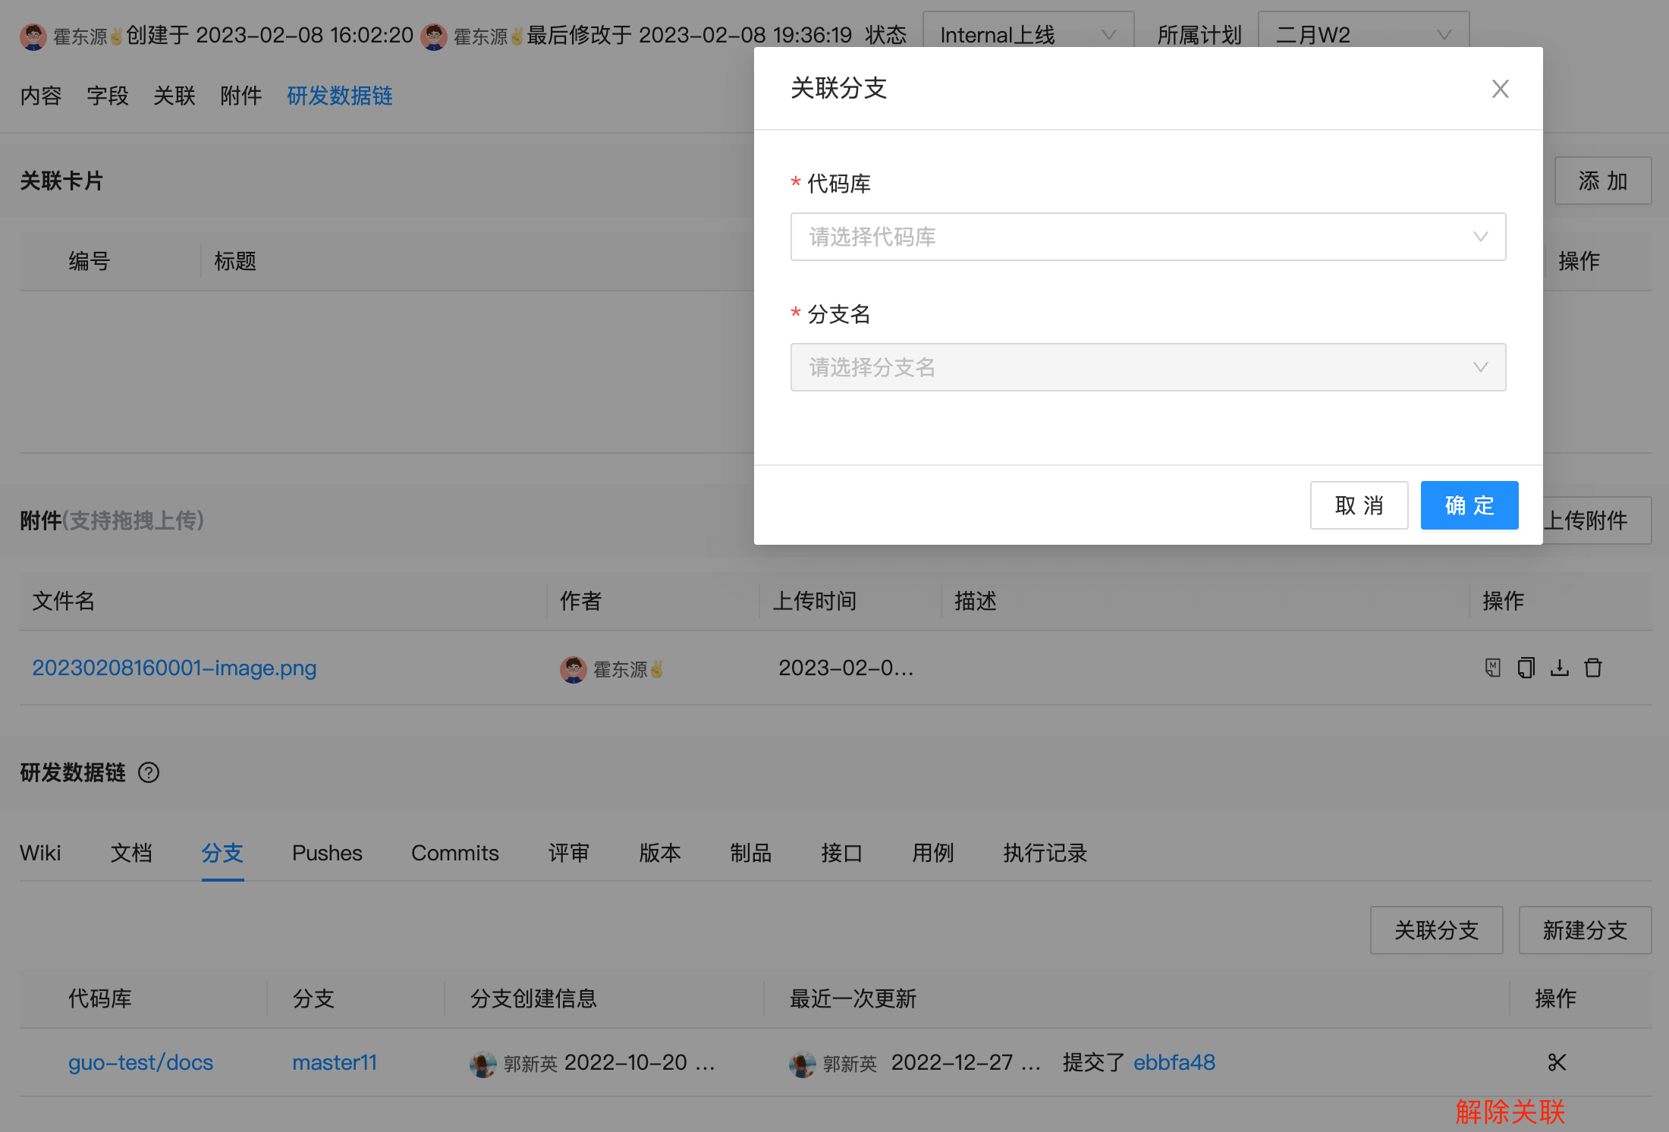Copy the attachment 20230208160001-image.png
The width and height of the screenshot is (1669, 1132).
(1526, 668)
